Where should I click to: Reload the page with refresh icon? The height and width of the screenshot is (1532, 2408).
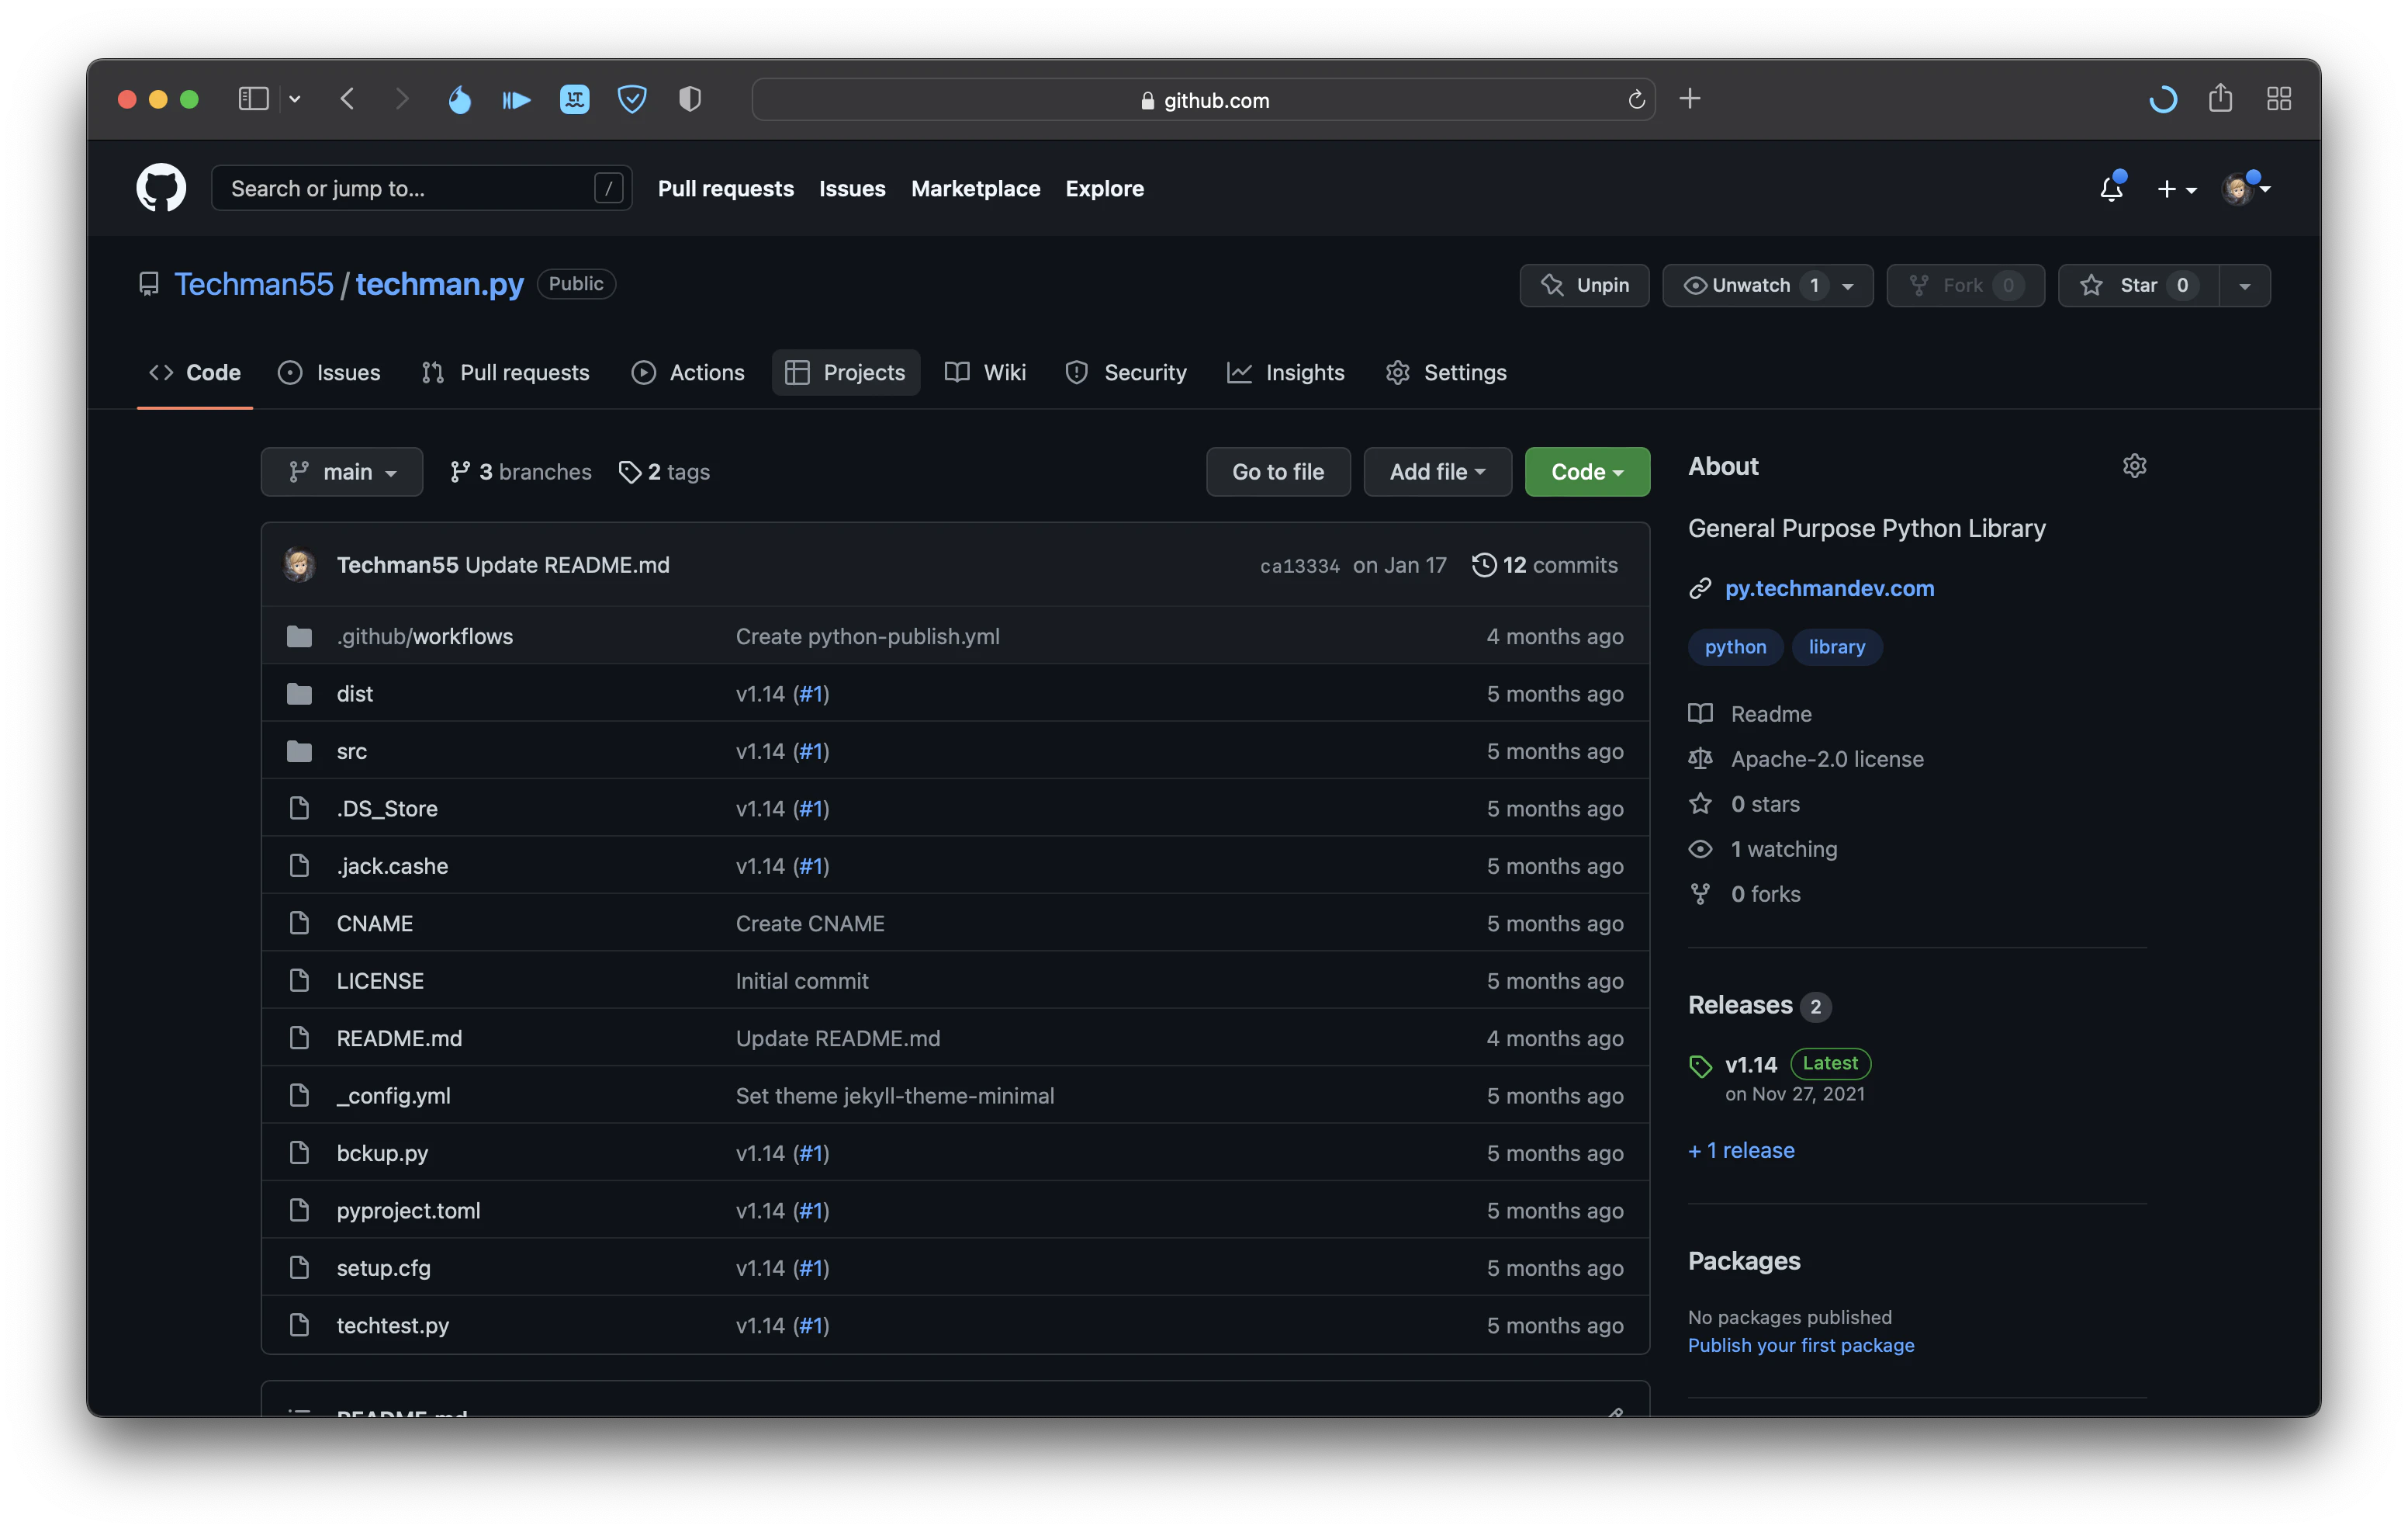point(1636,99)
